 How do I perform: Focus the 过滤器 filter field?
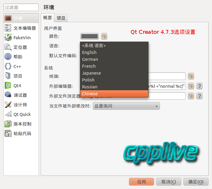tap(21, 7)
